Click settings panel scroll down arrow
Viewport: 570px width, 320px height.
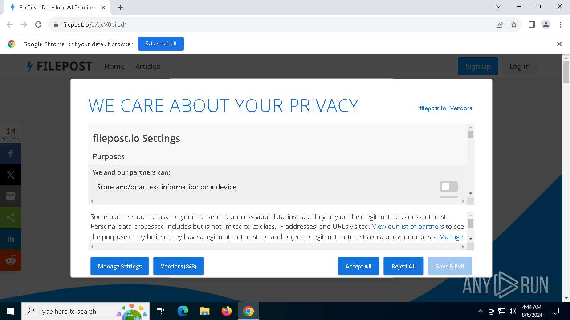click(471, 194)
